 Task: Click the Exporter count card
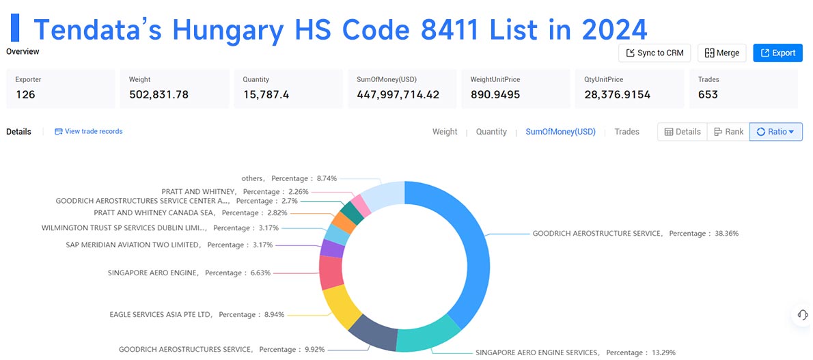(61, 89)
